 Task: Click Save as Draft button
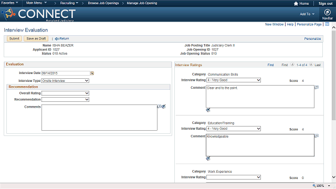(36, 38)
